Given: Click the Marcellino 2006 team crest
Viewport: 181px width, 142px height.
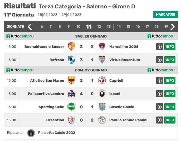Looking at the screenshot, I should [102, 46].
